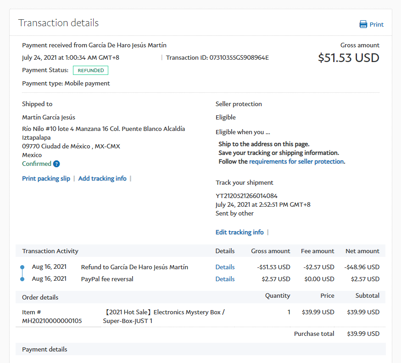Image resolution: width=401 pixels, height=363 pixels.
Task: Click the item number MH20210000000105
Action: pos(52,321)
